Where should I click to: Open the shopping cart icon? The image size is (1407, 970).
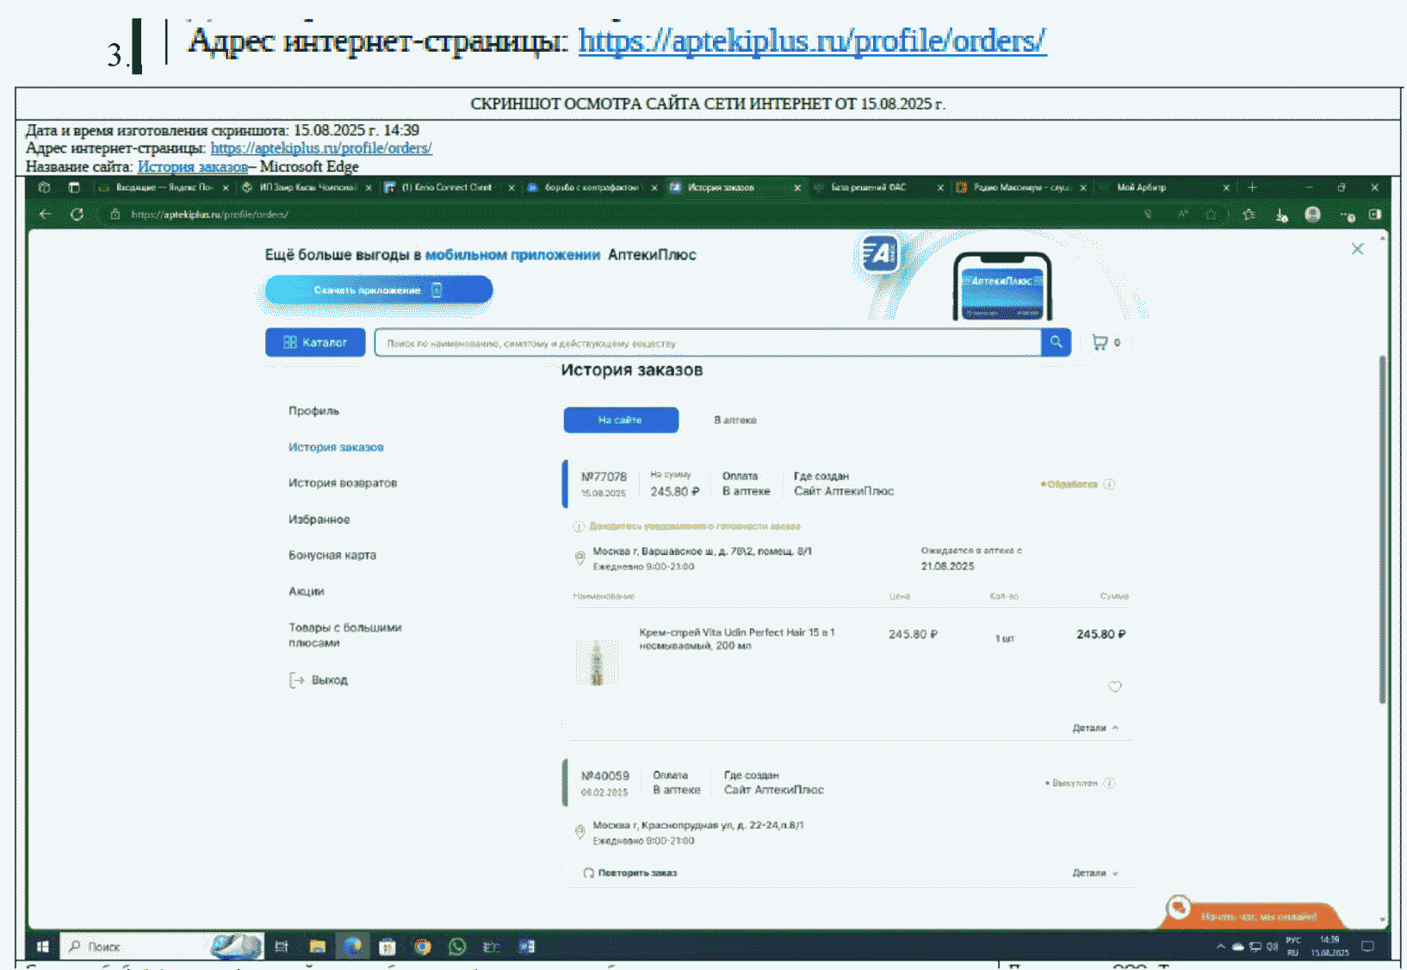pos(1100,342)
